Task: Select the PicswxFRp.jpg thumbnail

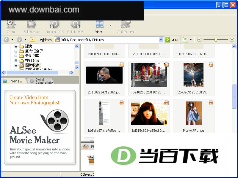Action: 194,117
